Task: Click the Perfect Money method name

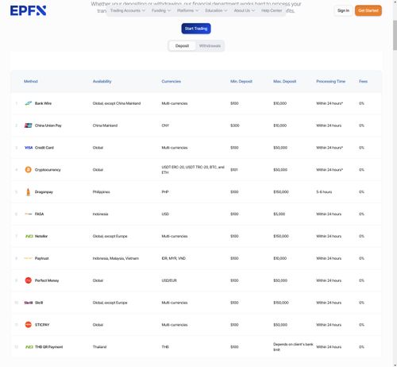Action: [47, 280]
